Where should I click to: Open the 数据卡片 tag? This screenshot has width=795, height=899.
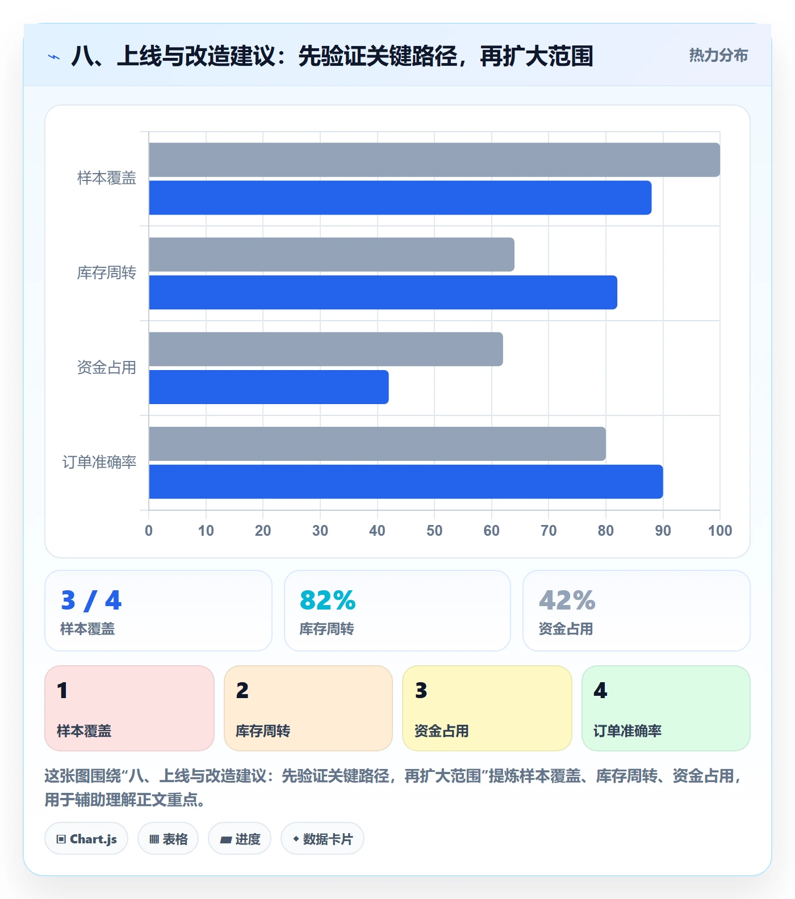[323, 838]
